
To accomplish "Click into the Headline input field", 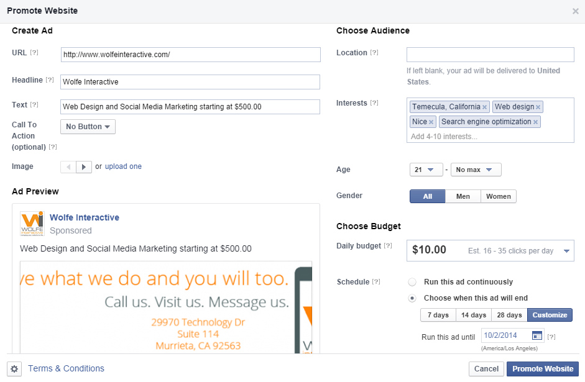I will [x=190, y=82].
